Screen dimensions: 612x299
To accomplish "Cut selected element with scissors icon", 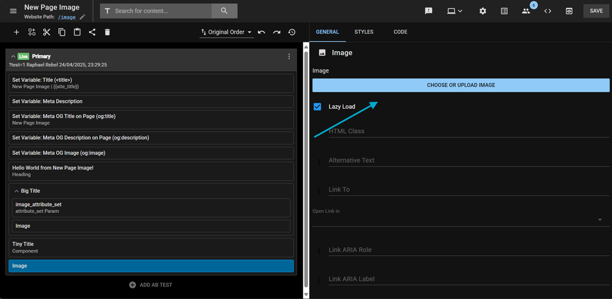I will (x=47, y=32).
